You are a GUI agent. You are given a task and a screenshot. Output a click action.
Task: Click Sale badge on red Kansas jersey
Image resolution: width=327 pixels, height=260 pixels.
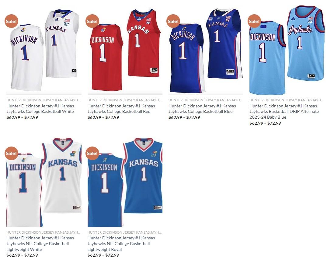tap(92, 21)
